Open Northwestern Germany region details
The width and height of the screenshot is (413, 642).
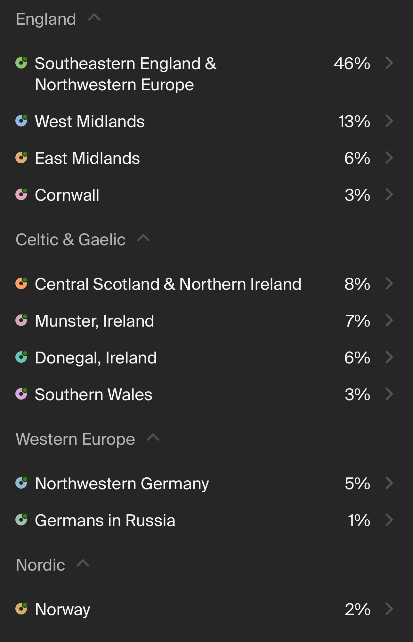[389, 483]
